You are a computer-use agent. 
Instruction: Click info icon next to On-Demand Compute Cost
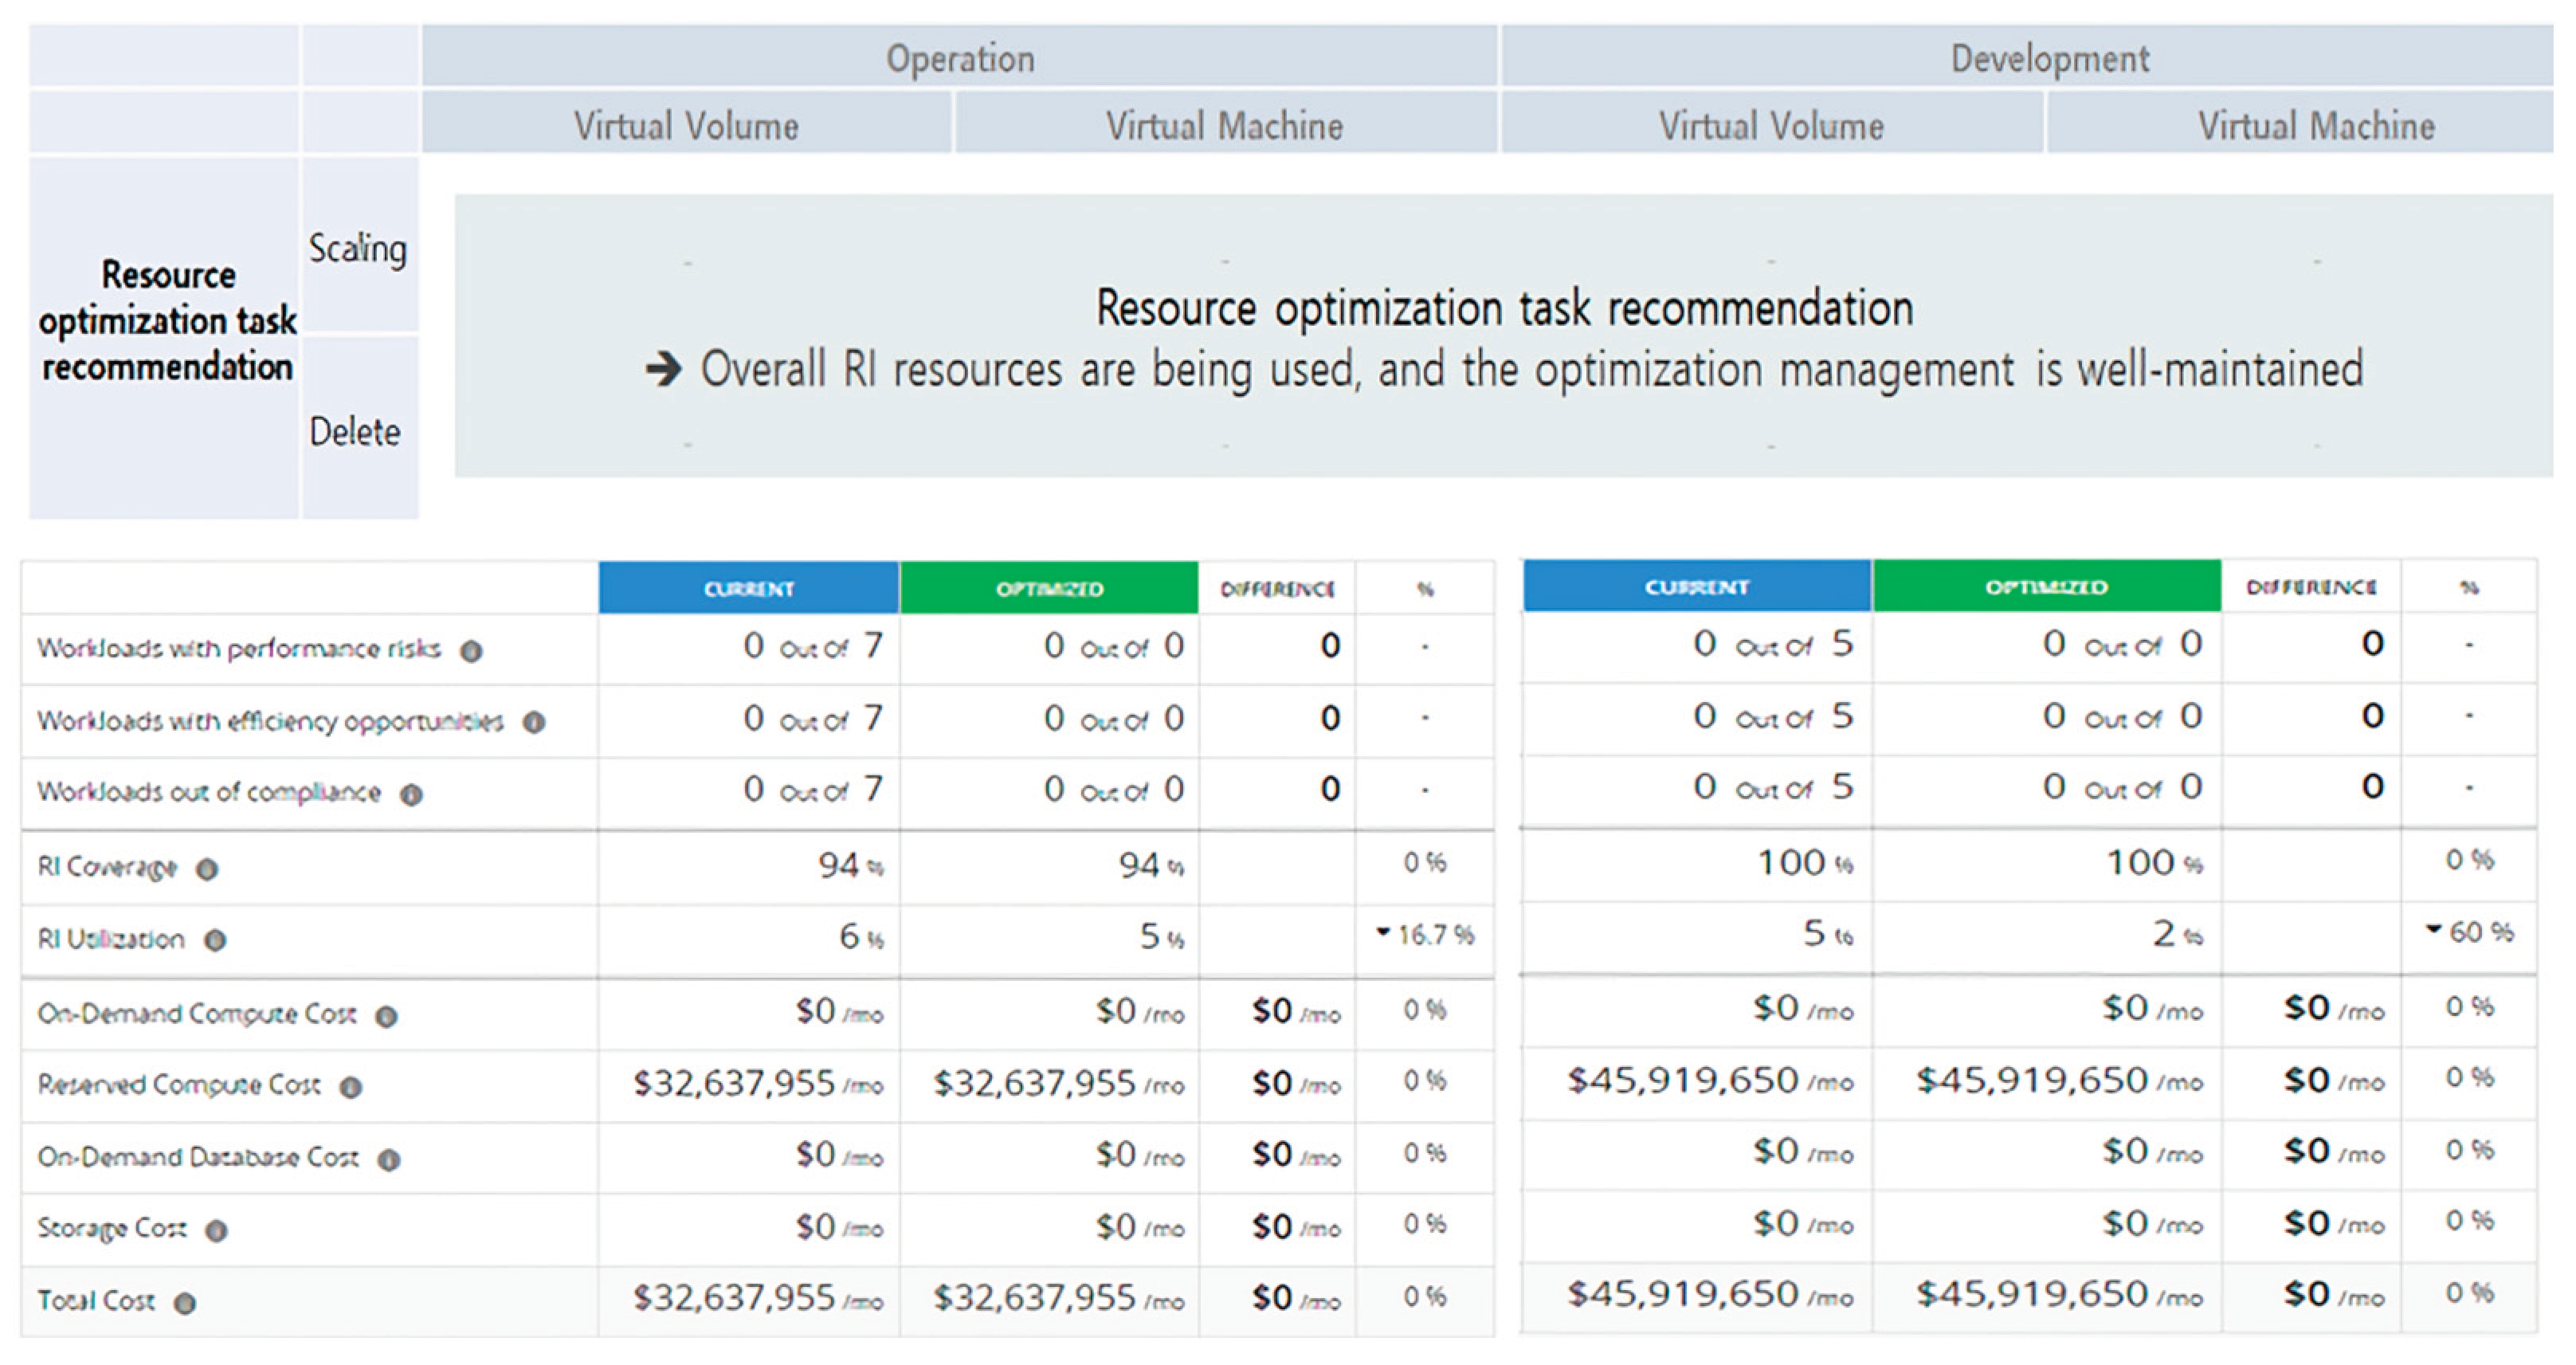point(386,1016)
